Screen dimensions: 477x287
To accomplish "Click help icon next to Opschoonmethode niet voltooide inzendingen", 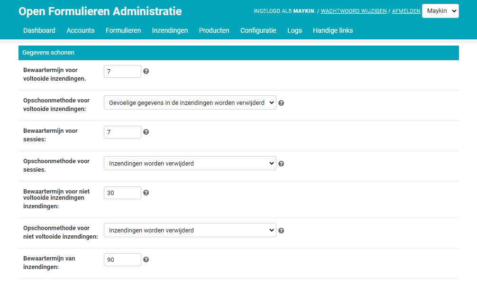I will click(x=281, y=231).
